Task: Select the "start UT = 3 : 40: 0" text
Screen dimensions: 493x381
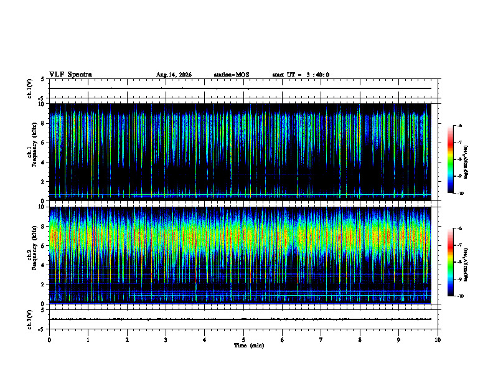Action: [301, 75]
